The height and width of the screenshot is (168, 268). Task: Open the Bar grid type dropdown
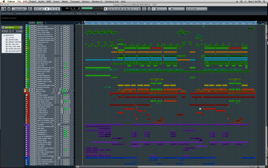coord(176,9)
